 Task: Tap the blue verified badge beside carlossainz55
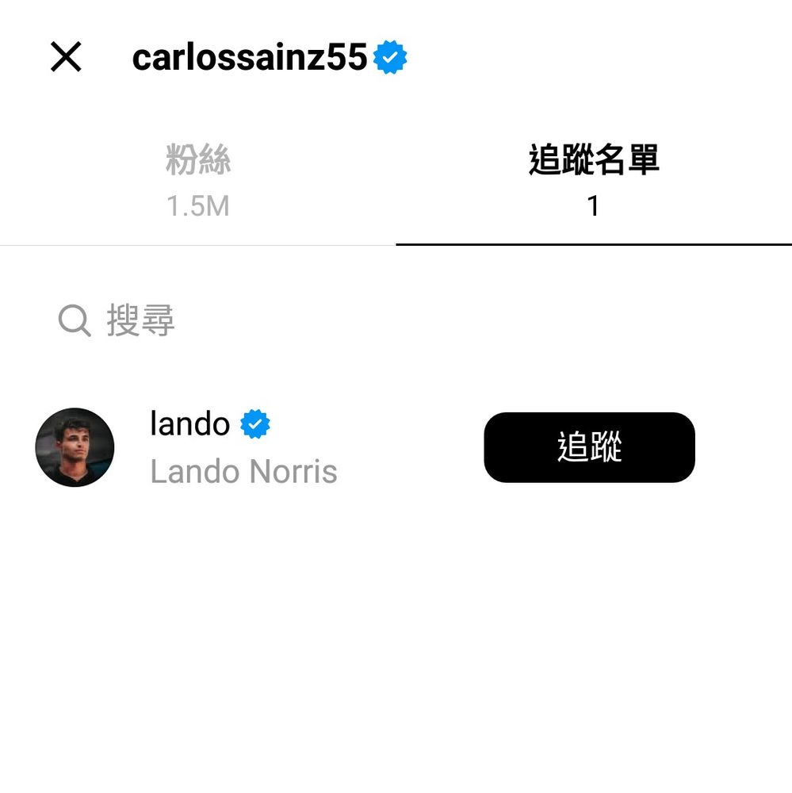390,57
